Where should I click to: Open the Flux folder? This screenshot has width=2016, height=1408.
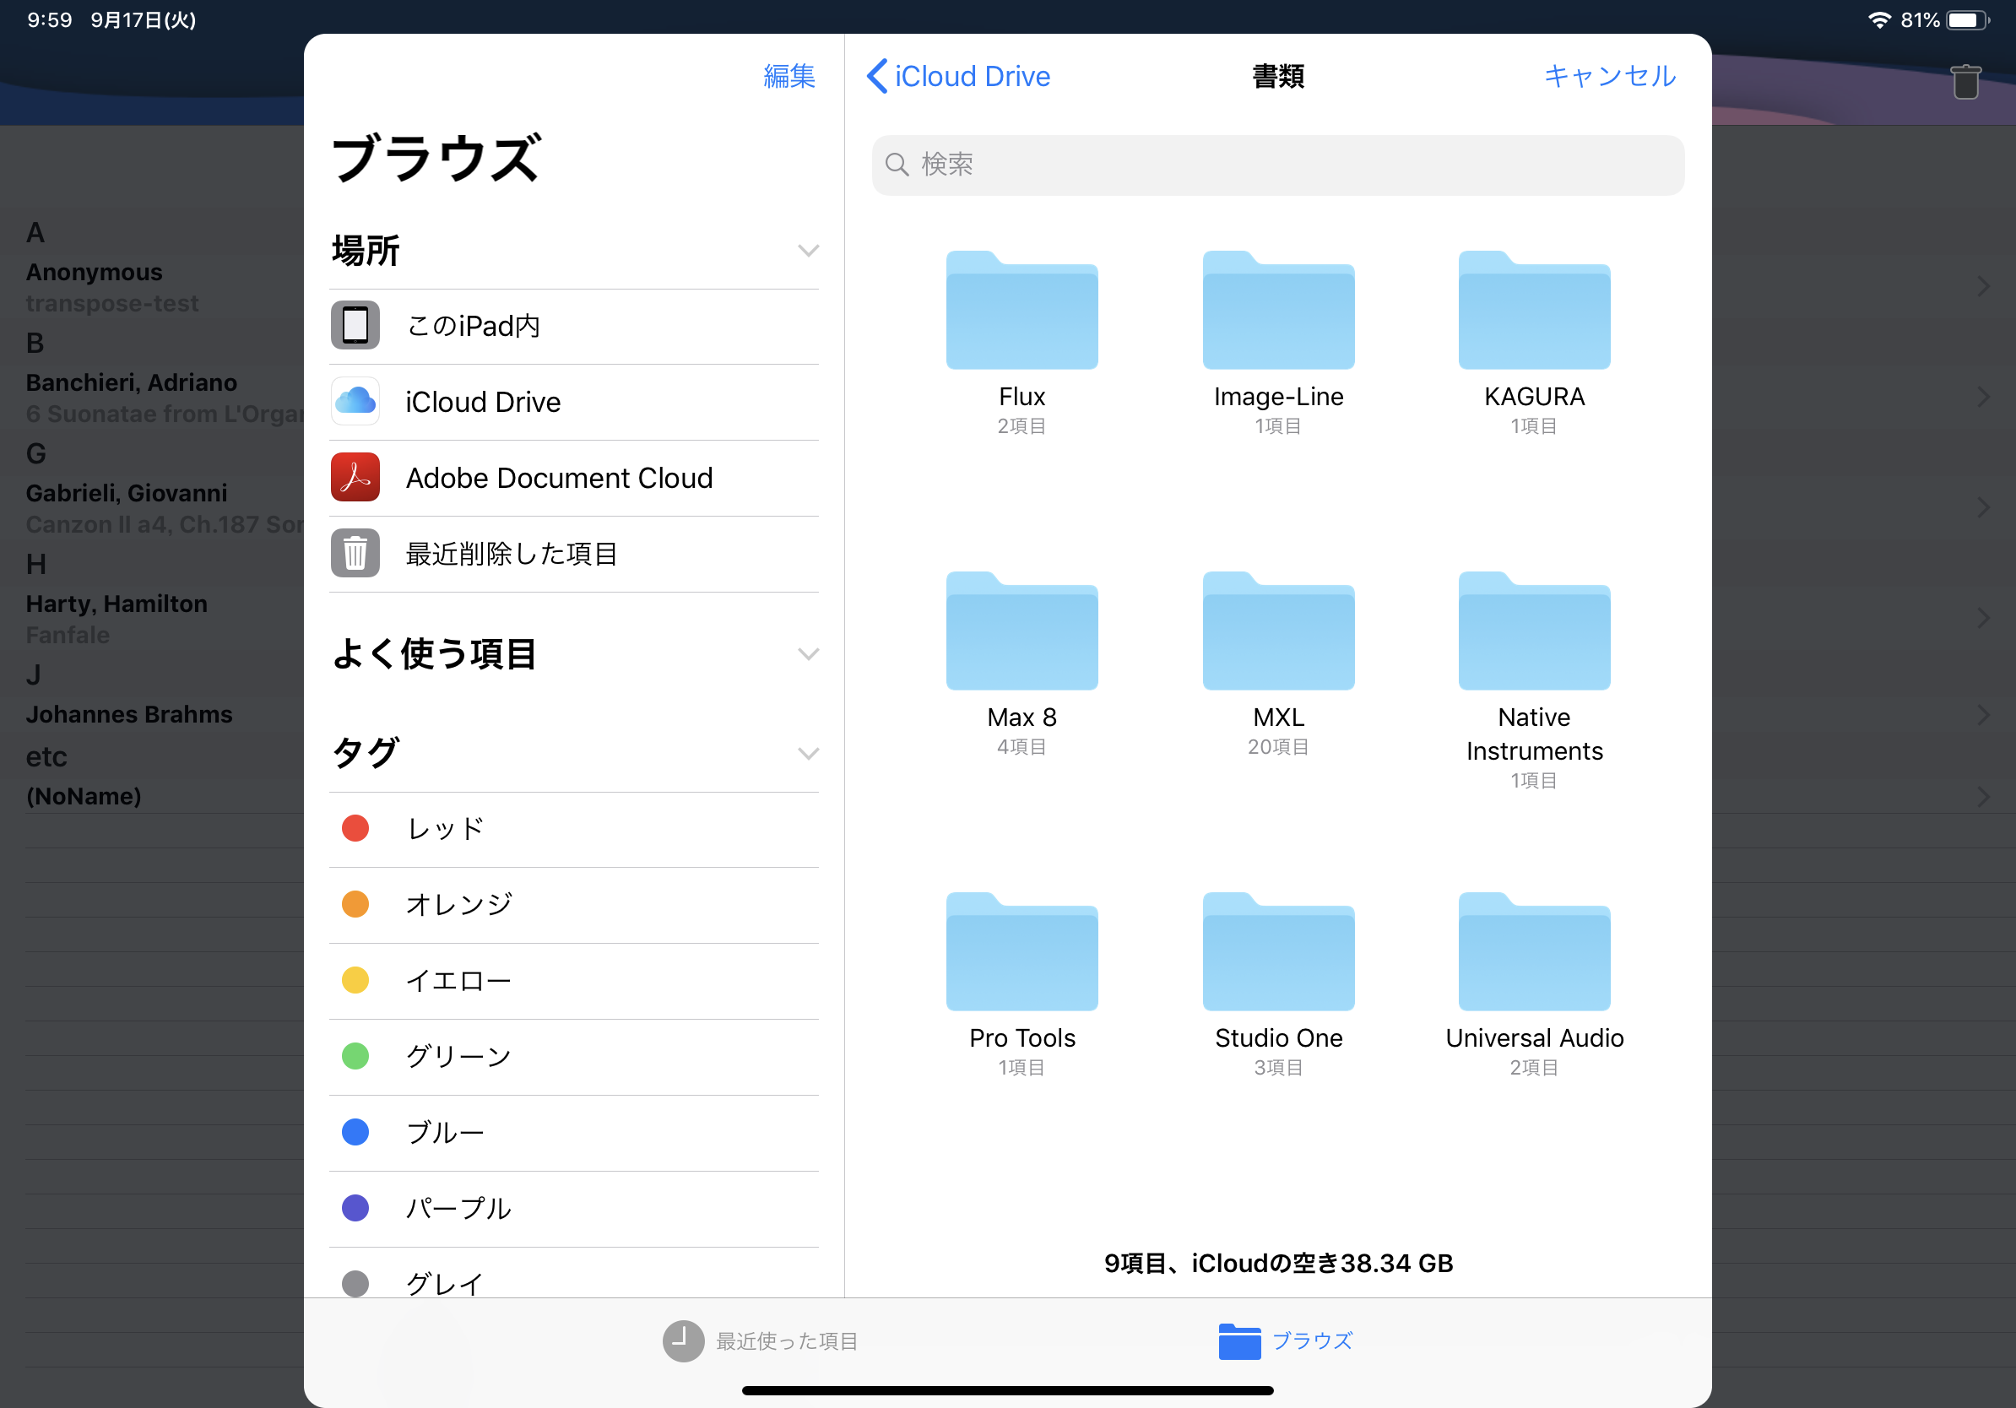pos(1022,310)
